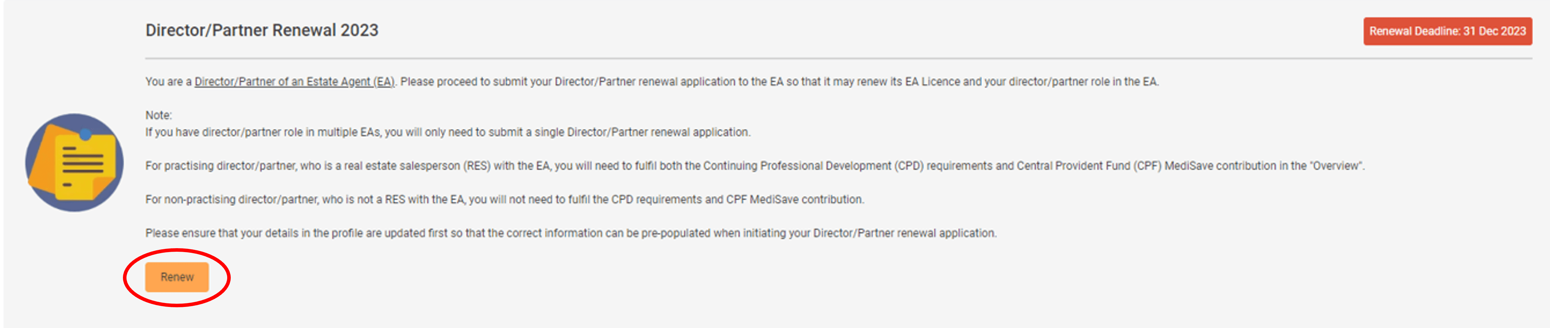
Task: Click the blue pin on the note icon
Action: coord(86,135)
